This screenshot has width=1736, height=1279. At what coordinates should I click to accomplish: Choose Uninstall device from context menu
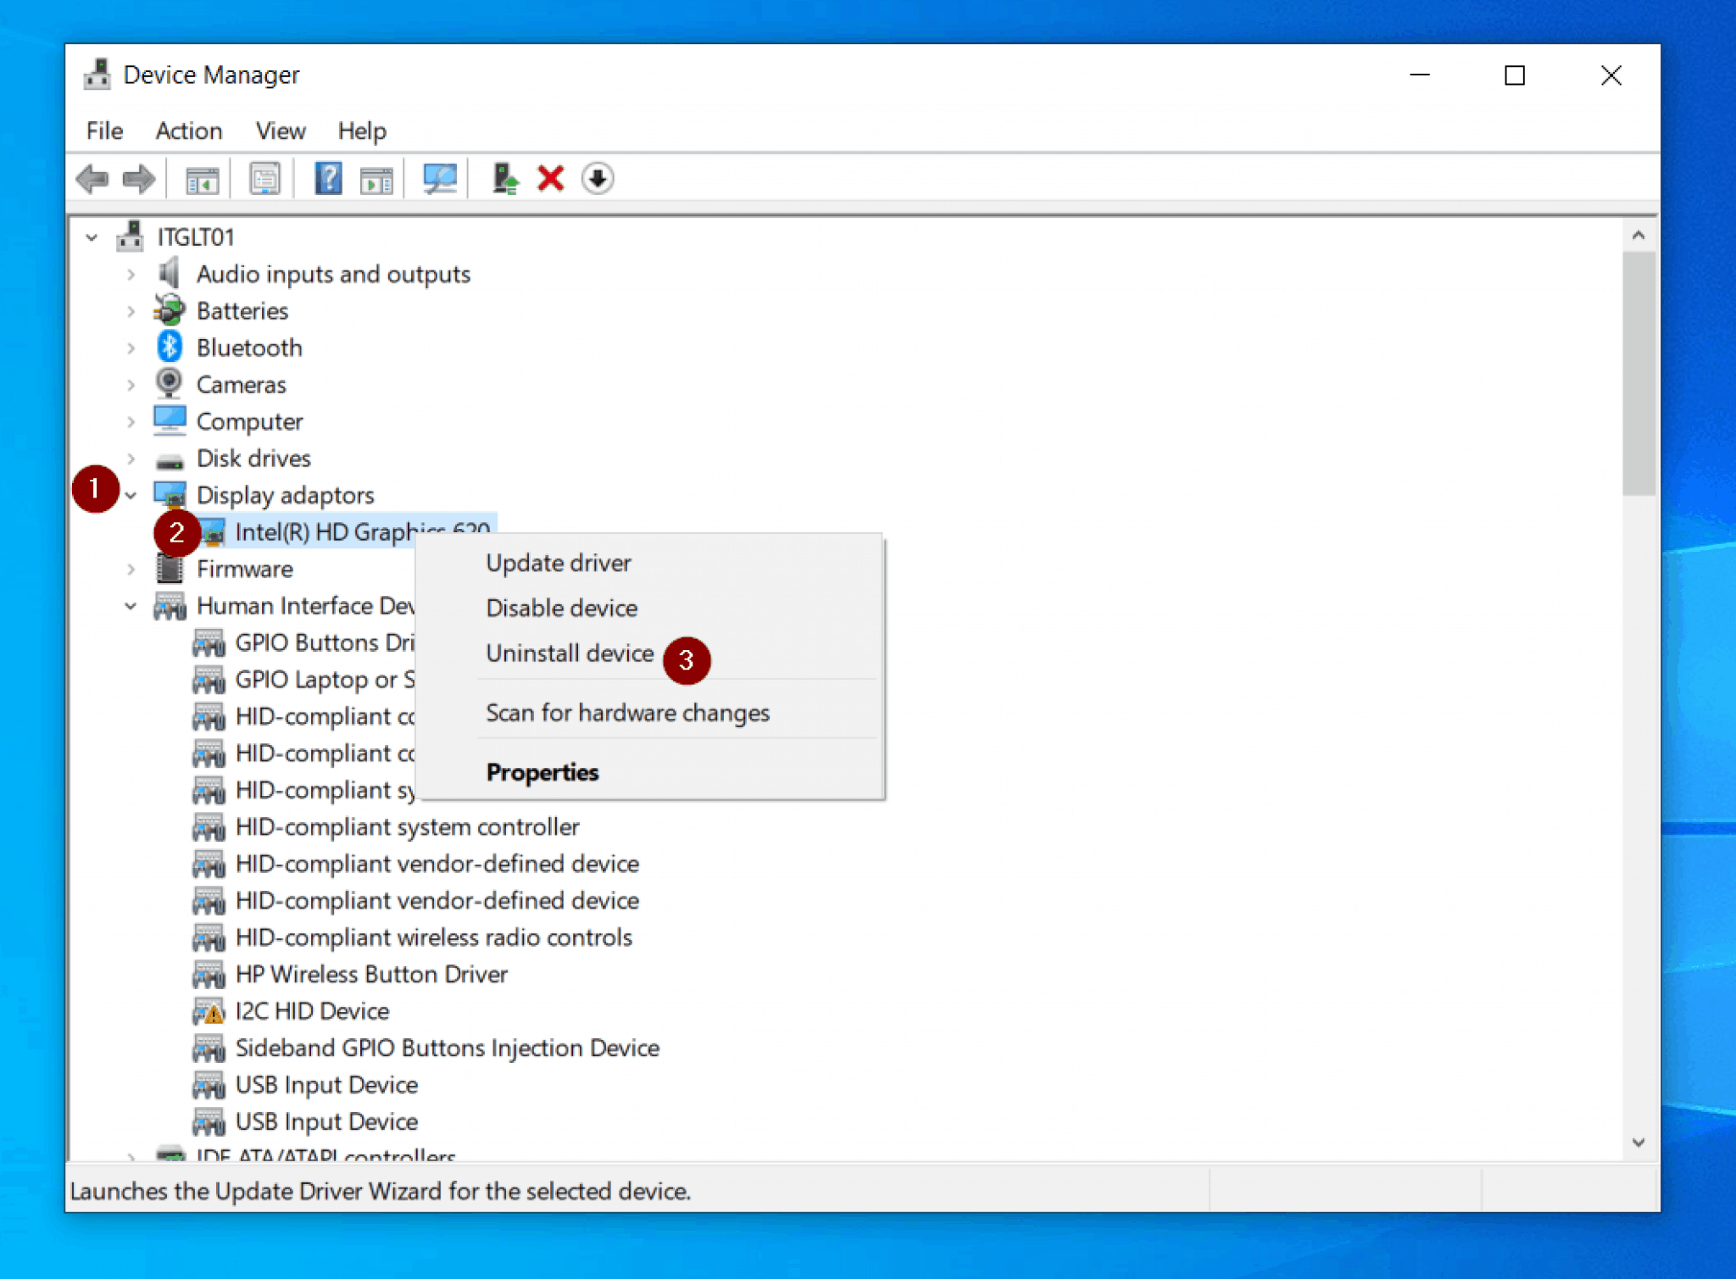click(569, 653)
